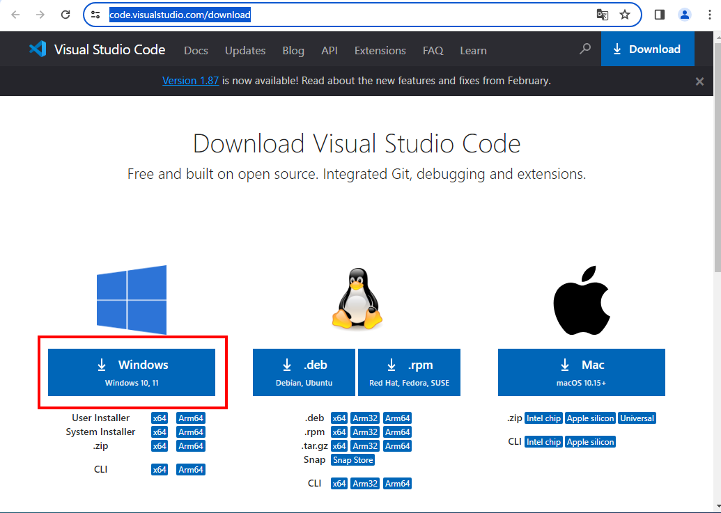Screen dimensions: 721x513
Task: Download the Windows 10, 11 installer
Action: tap(132, 372)
